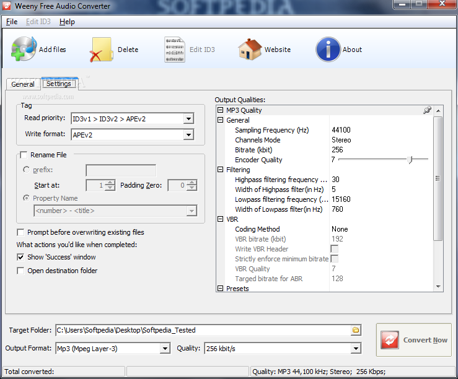Screen dimensions: 458x379
Task: Click the Coding Method value None
Action: [340, 229]
